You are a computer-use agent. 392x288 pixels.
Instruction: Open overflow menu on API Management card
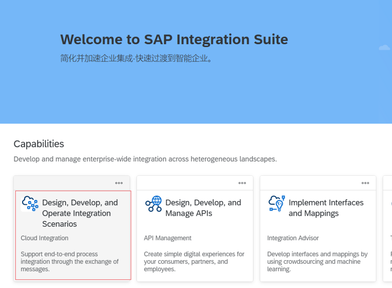[242, 183]
